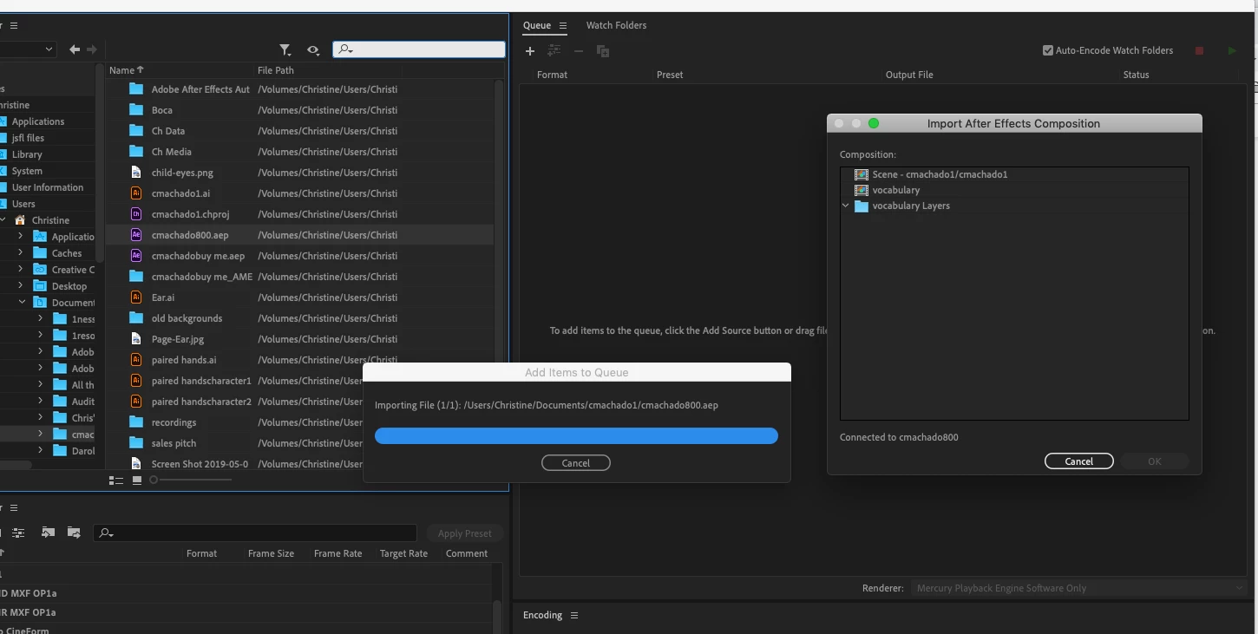Collapse the 'vocabulary Layers' folder
The height and width of the screenshot is (634, 1258).
pyautogui.click(x=846, y=206)
